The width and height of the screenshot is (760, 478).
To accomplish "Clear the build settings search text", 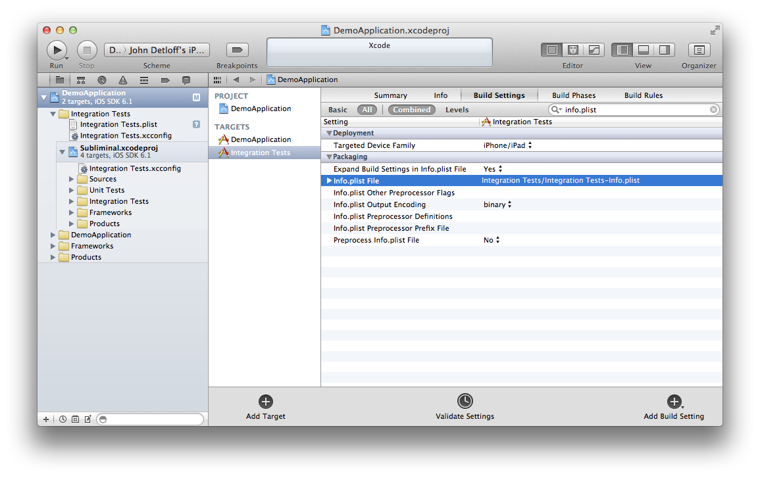I will coord(713,110).
